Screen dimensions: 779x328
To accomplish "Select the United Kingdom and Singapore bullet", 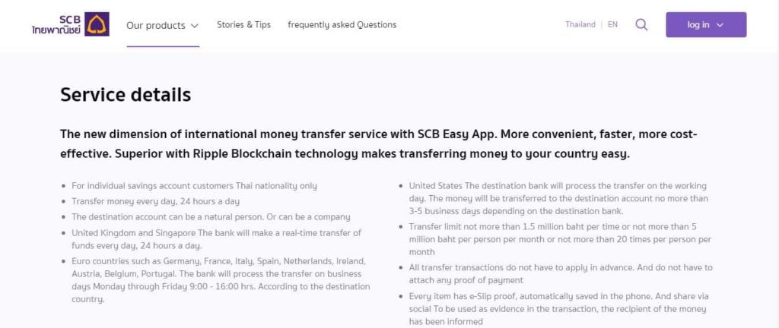I will click(x=216, y=238).
